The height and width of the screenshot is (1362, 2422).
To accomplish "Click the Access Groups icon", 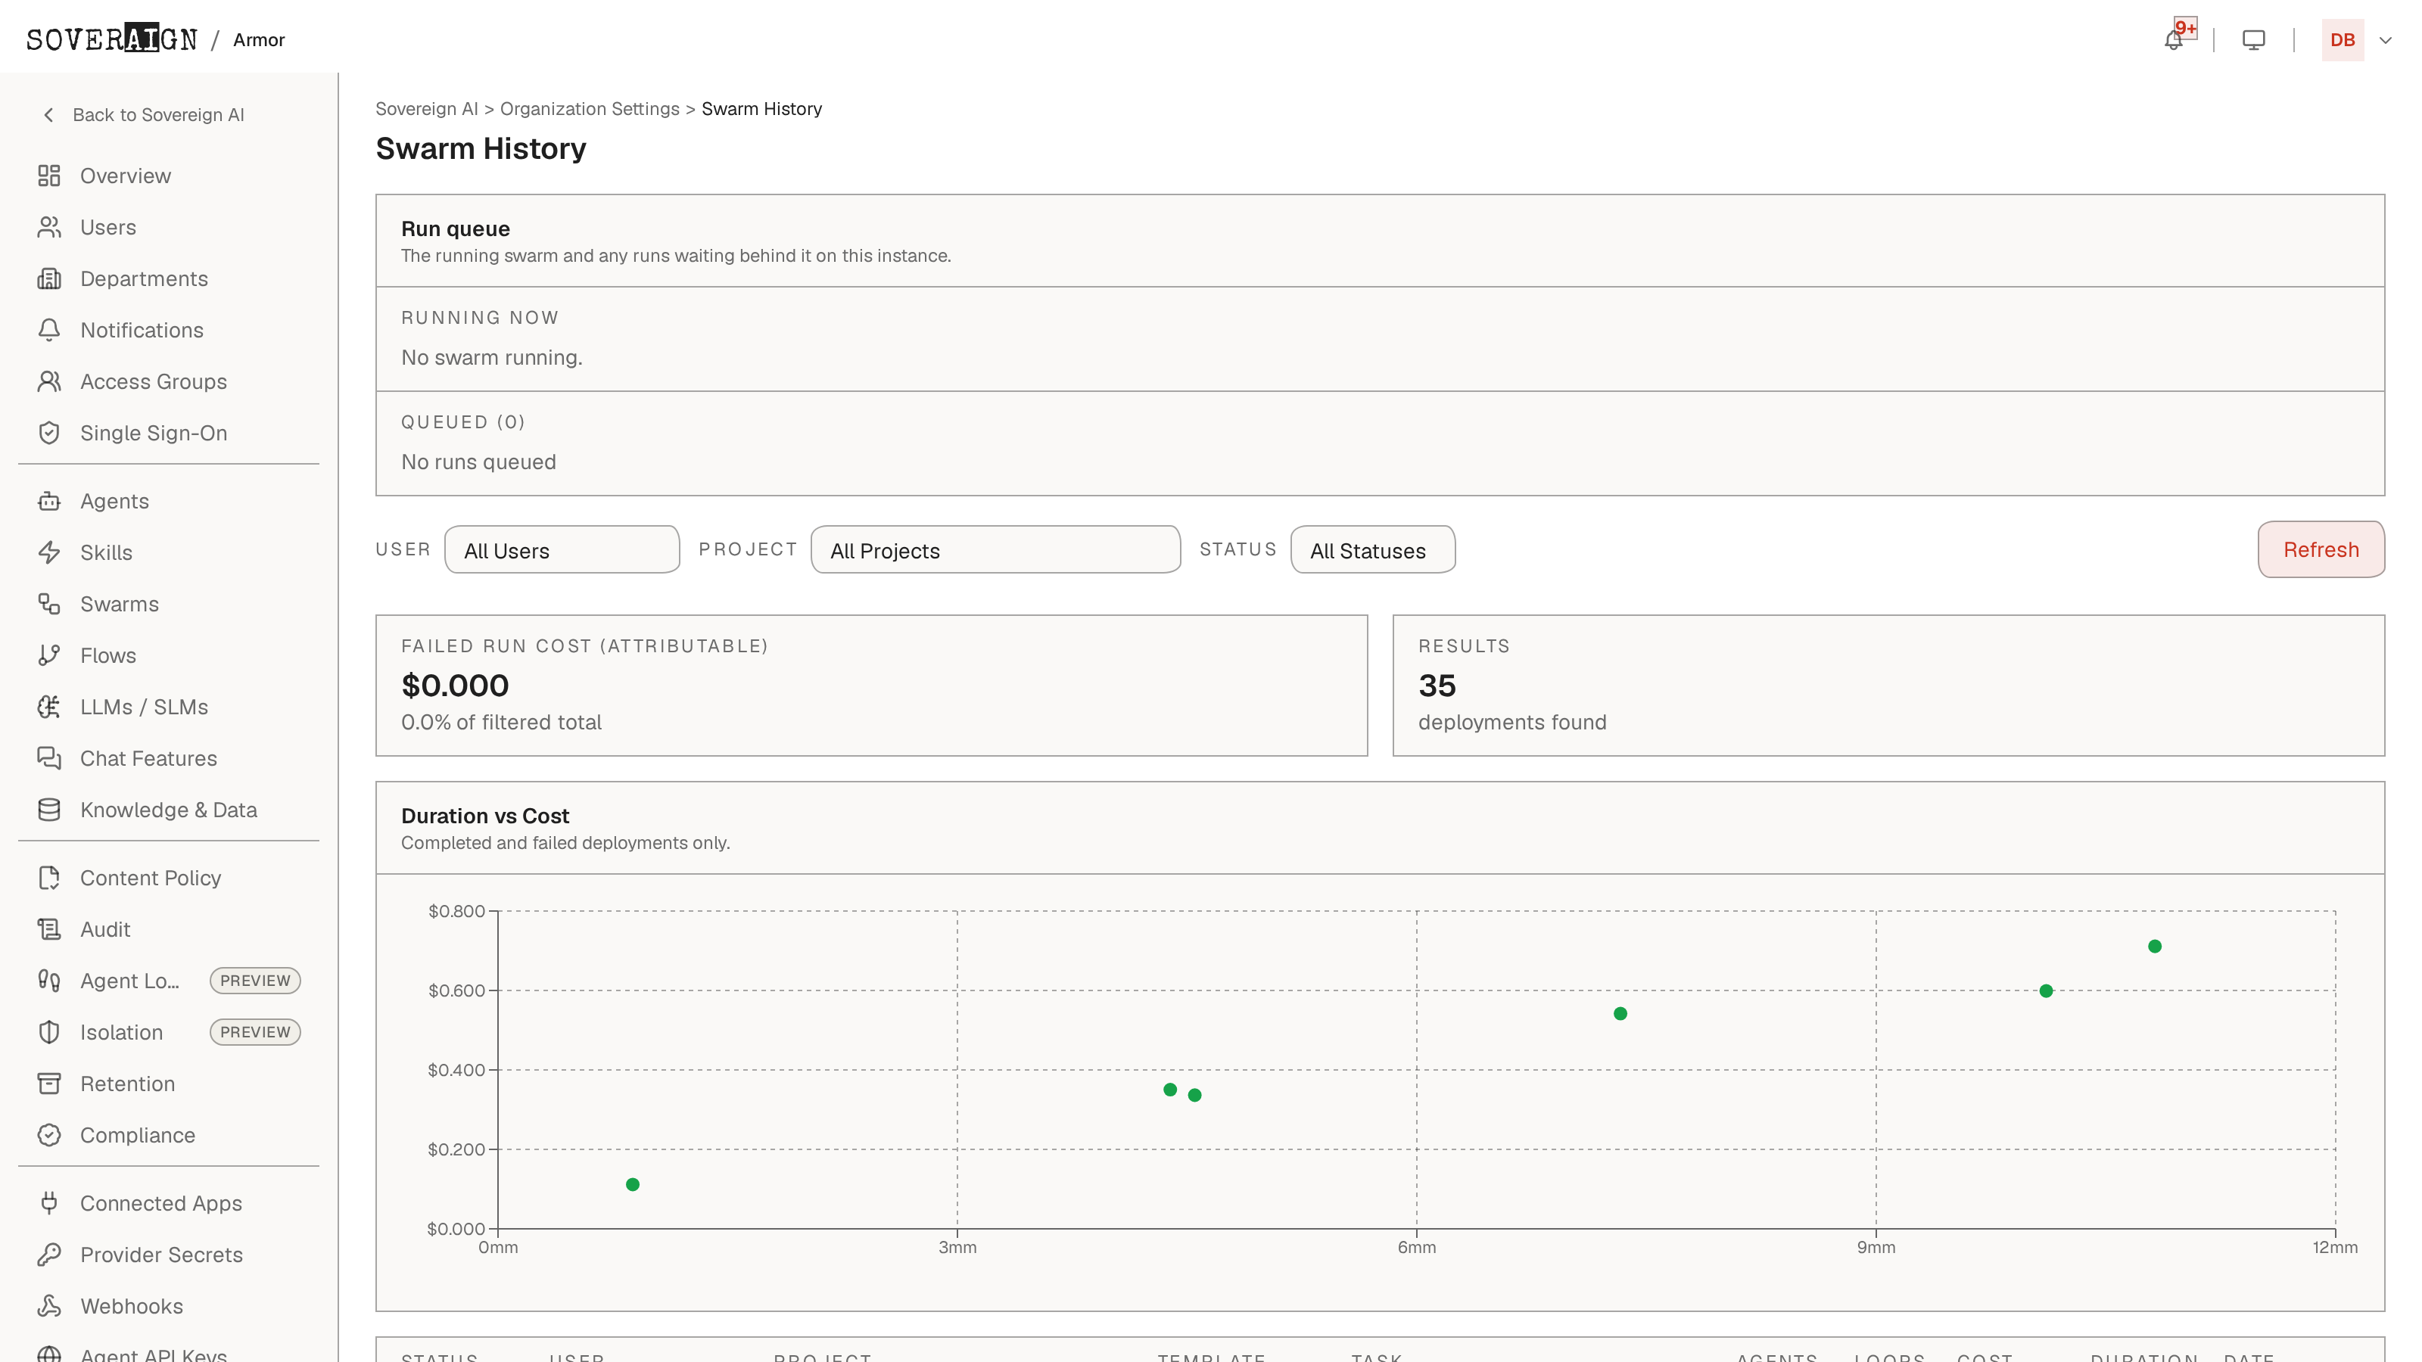I will click(x=49, y=381).
